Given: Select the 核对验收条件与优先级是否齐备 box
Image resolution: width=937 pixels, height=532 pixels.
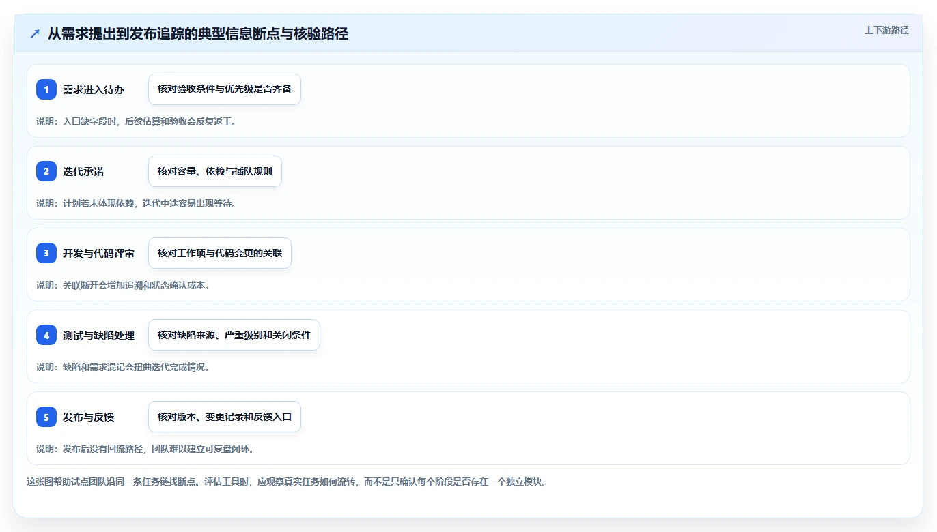Looking at the screenshot, I should 225,89.
